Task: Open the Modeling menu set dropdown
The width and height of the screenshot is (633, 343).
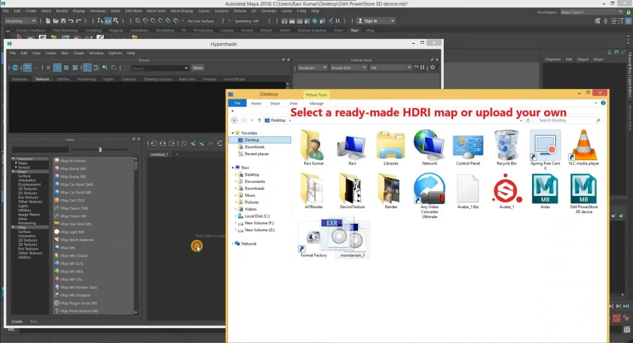Action: [20, 21]
